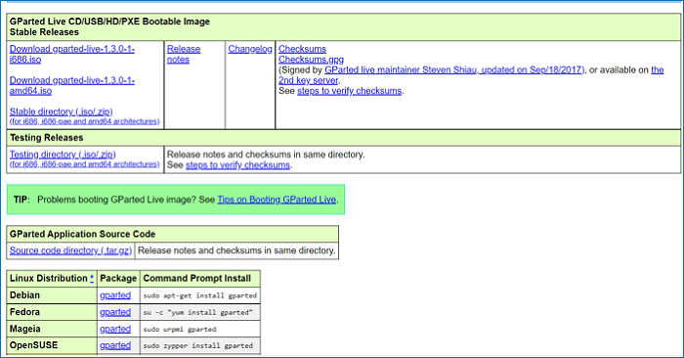Click the 'Fedora' distribution cell
The height and width of the screenshot is (358, 684).
click(52, 312)
